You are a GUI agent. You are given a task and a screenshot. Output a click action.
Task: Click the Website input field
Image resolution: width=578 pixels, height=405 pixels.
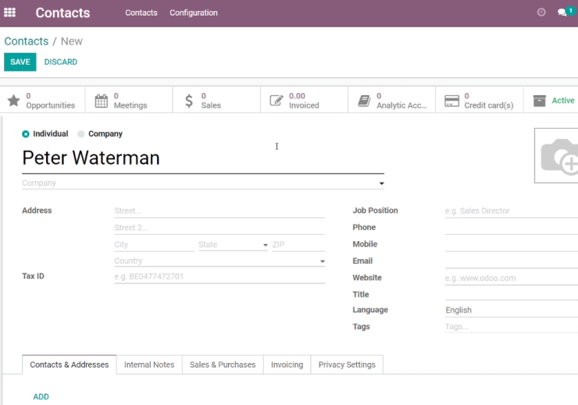click(512, 278)
